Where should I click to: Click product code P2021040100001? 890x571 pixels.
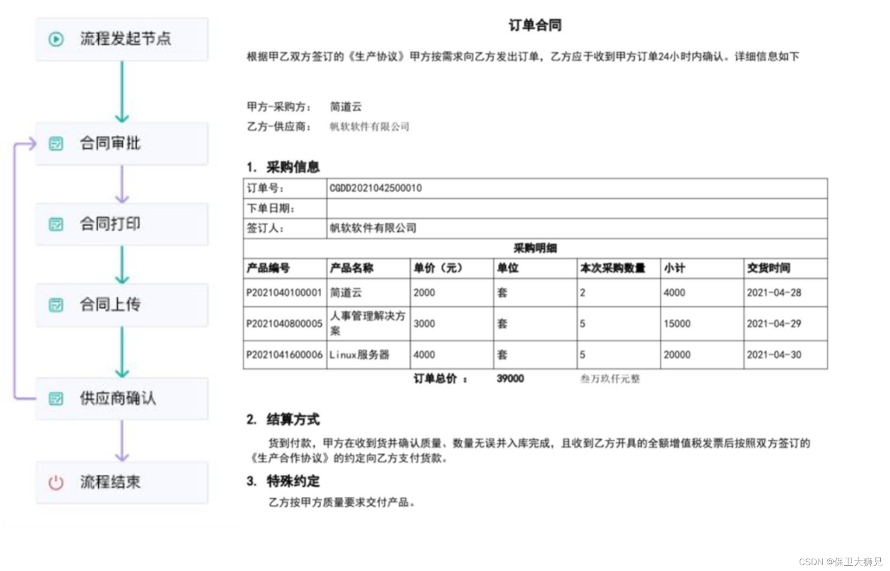click(x=284, y=293)
